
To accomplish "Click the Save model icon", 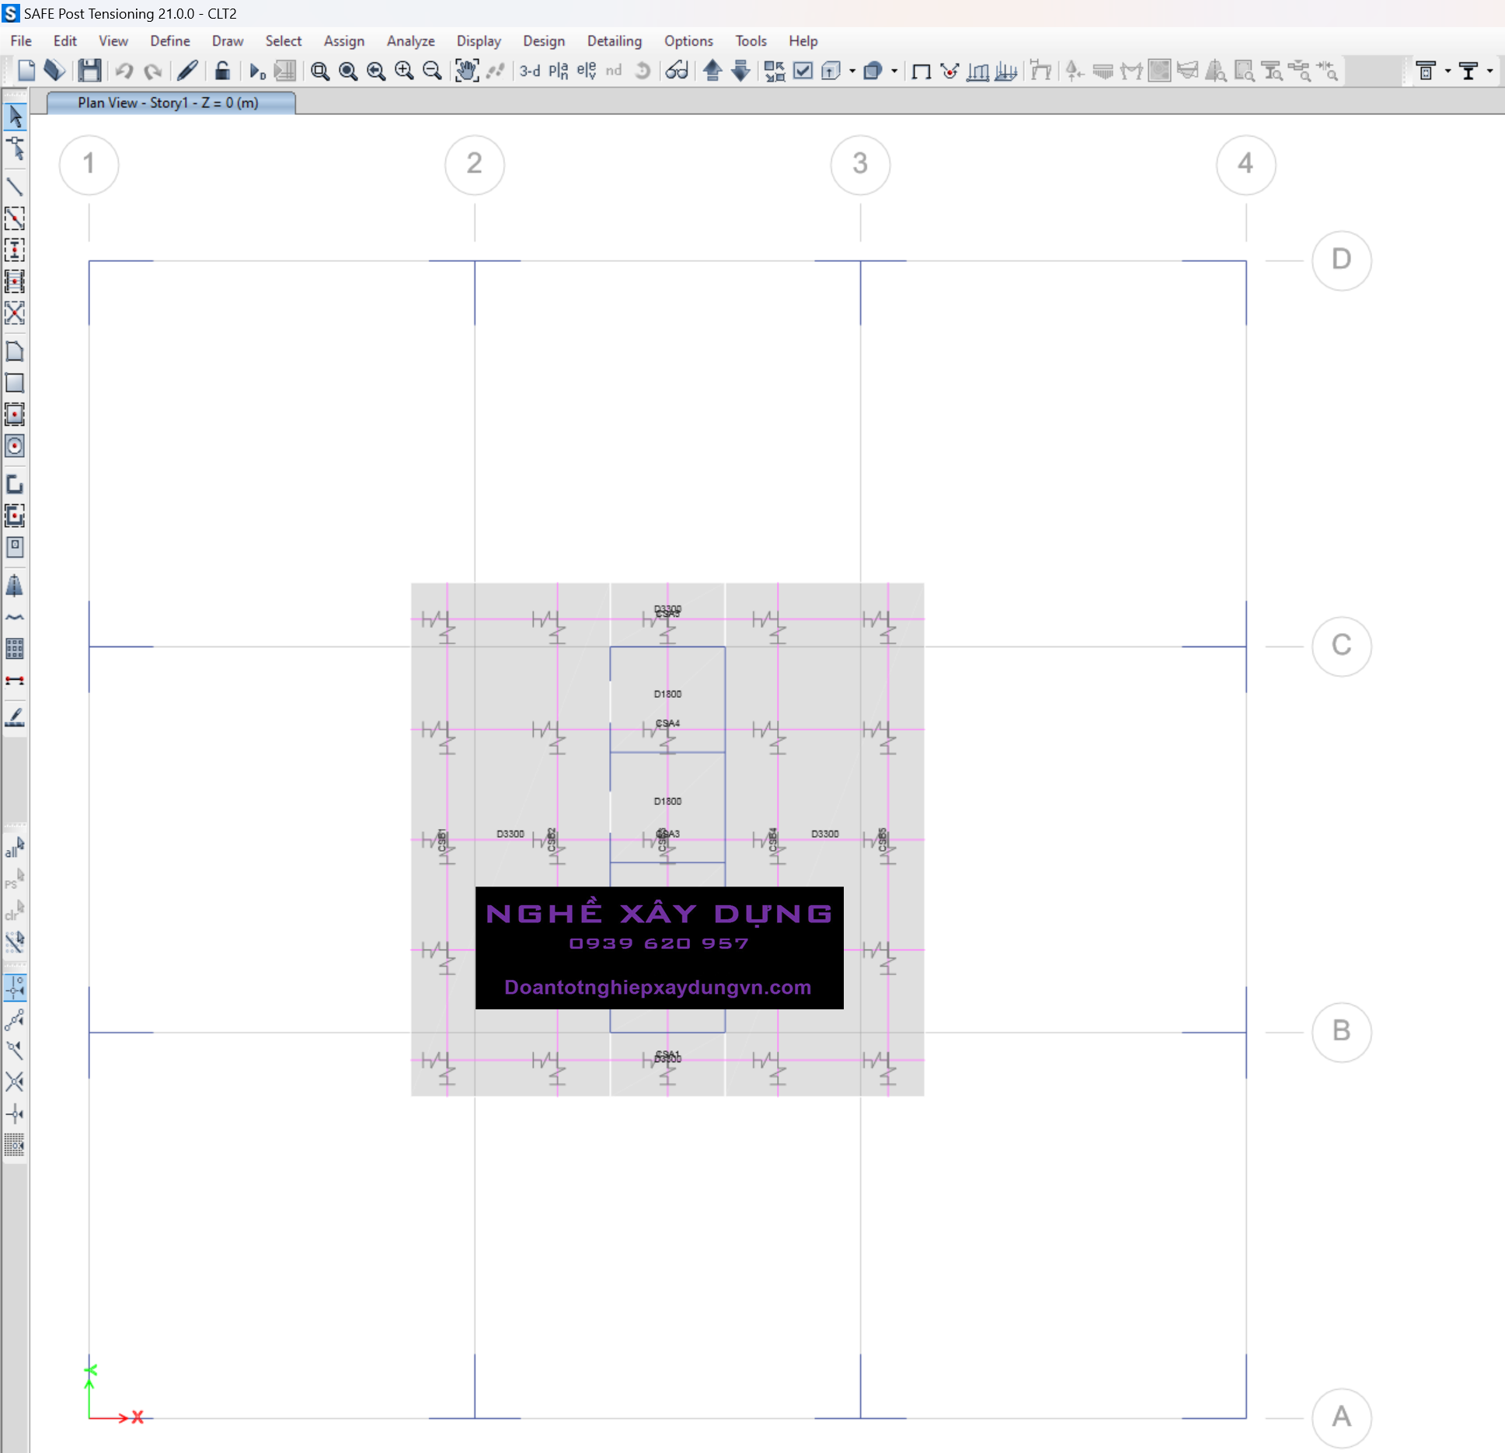I will click(x=89, y=71).
